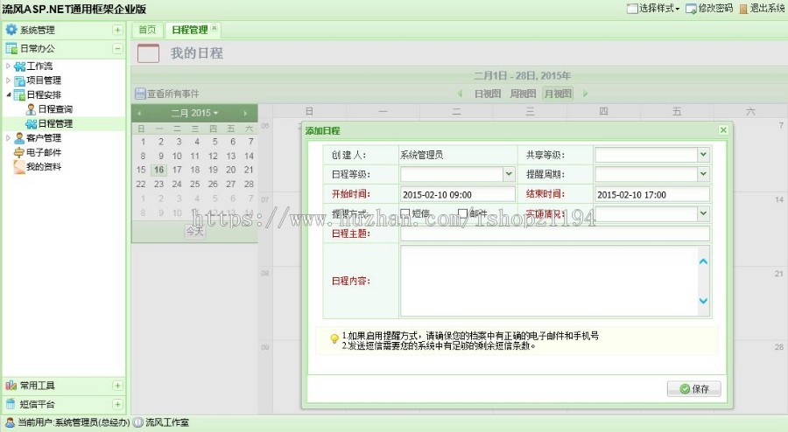788x432 pixels.
Task: Switch to 日视图 day view
Action: pos(488,94)
